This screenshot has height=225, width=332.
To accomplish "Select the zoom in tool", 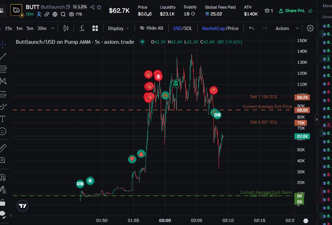I will pyautogui.click(x=3, y=161).
